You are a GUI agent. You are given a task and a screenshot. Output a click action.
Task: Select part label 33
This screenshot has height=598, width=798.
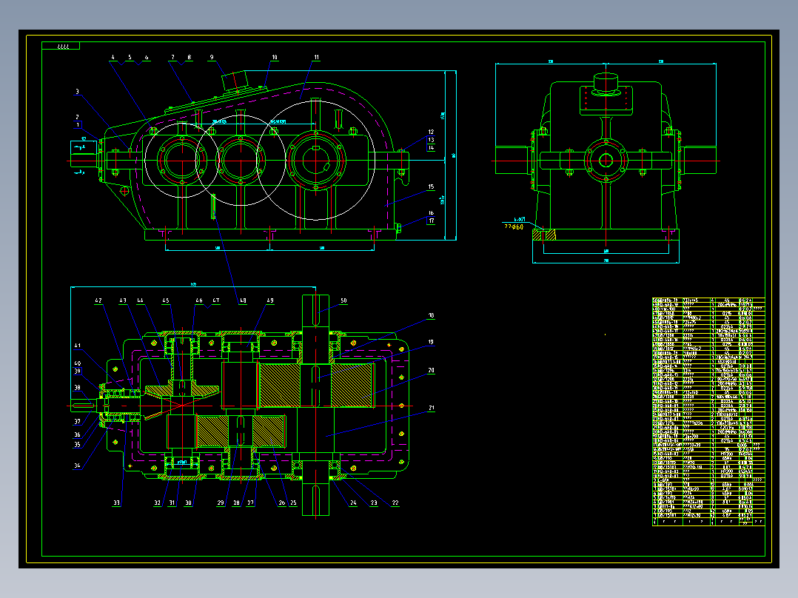tap(116, 503)
